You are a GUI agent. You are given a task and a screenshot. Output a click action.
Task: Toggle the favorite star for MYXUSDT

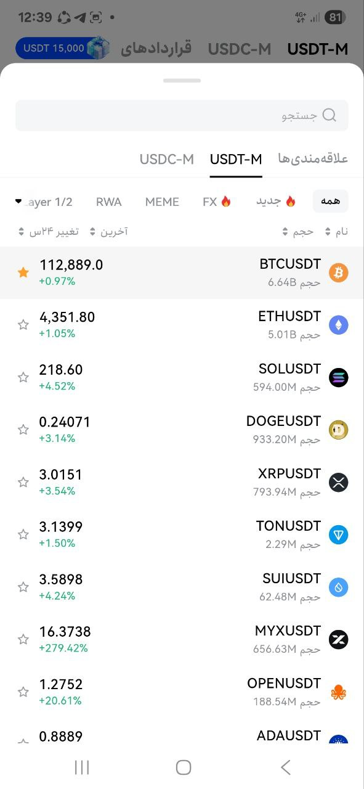click(x=23, y=639)
